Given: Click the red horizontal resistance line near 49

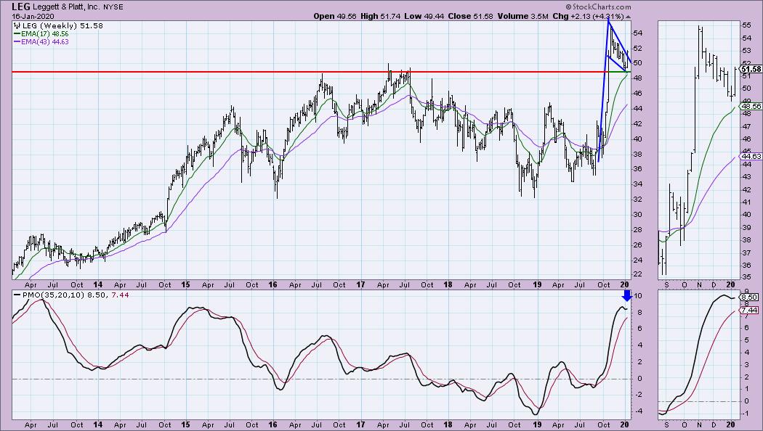Looking at the screenshot, I should pyautogui.click(x=312, y=72).
